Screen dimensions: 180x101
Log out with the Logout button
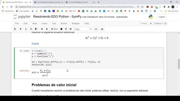[162, 17]
